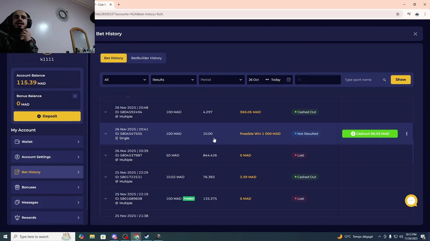
Task: Open the Messages menu item
Action: tap(47, 203)
